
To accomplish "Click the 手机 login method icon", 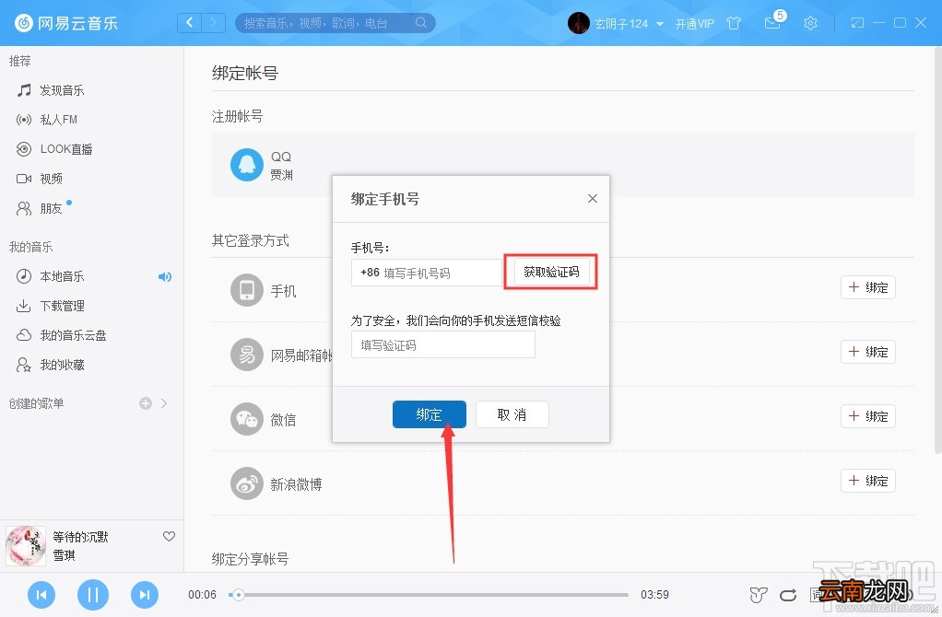I will [247, 290].
